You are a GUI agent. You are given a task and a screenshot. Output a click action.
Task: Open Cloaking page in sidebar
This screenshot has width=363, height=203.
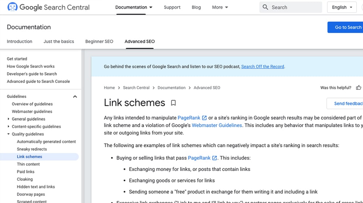pyautogui.click(x=25, y=179)
